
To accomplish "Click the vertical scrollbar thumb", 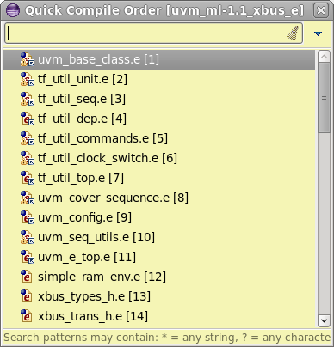I will tap(324, 97).
